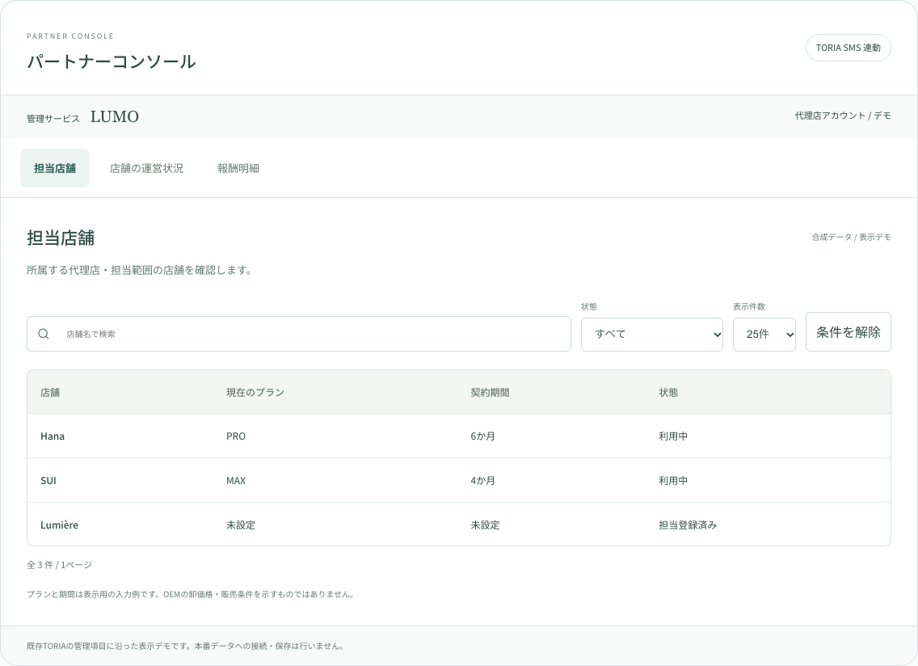Screen dimensions: 918x666
Task: Click the パートナーコンソール page title
Action: click(x=112, y=62)
